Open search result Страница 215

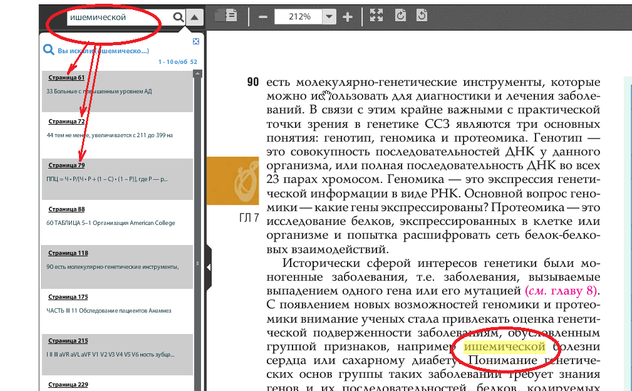(x=68, y=341)
